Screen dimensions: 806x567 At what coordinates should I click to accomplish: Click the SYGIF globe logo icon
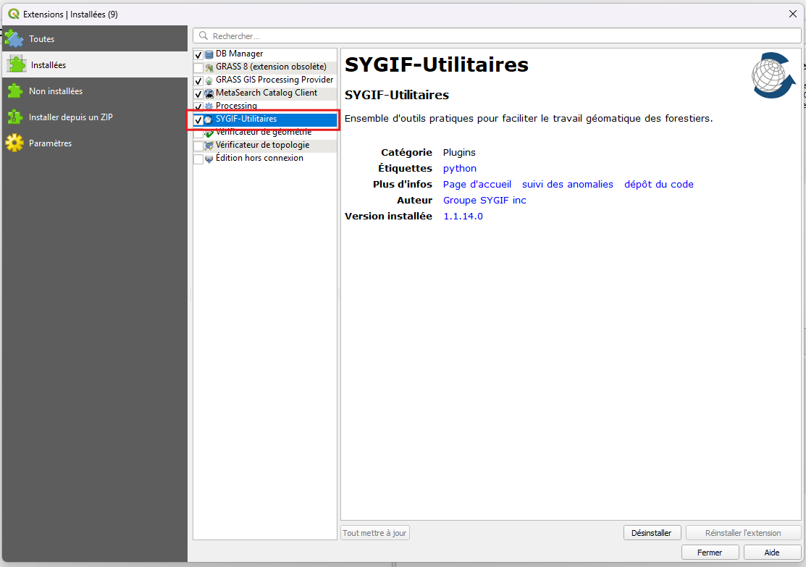point(773,75)
